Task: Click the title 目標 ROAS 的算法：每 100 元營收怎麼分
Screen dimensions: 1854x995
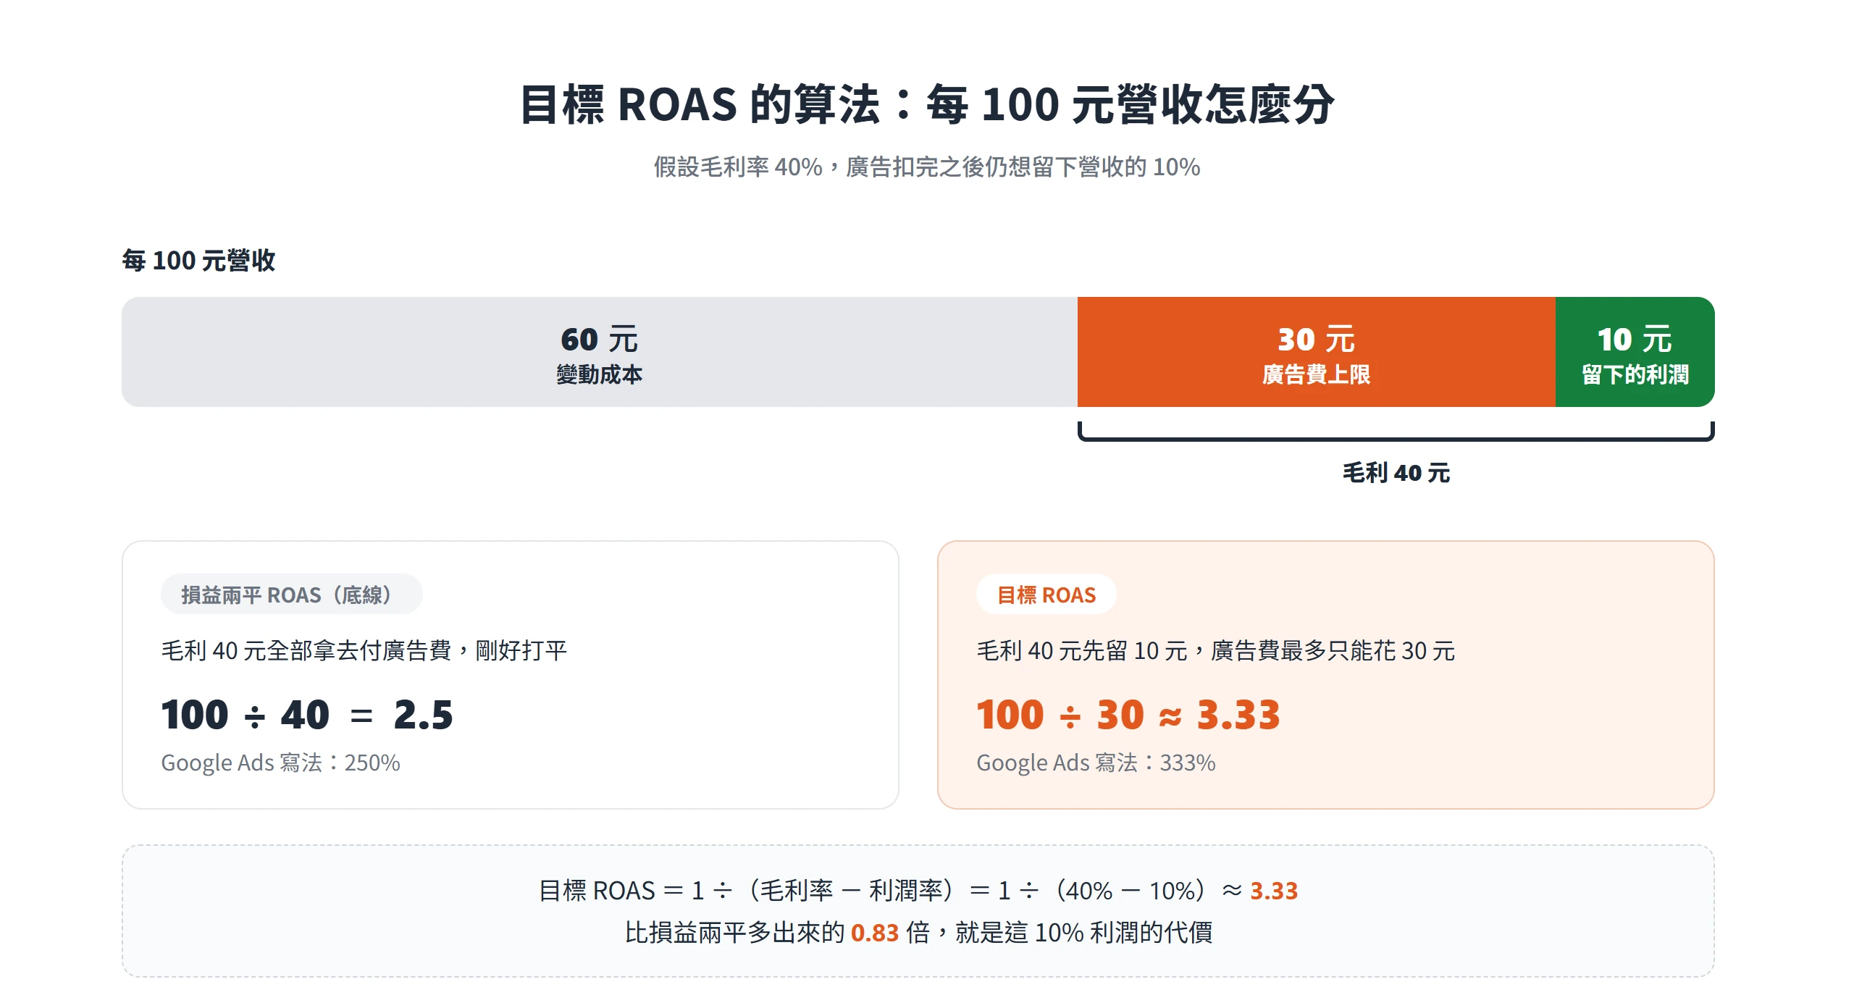Action: point(927,104)
